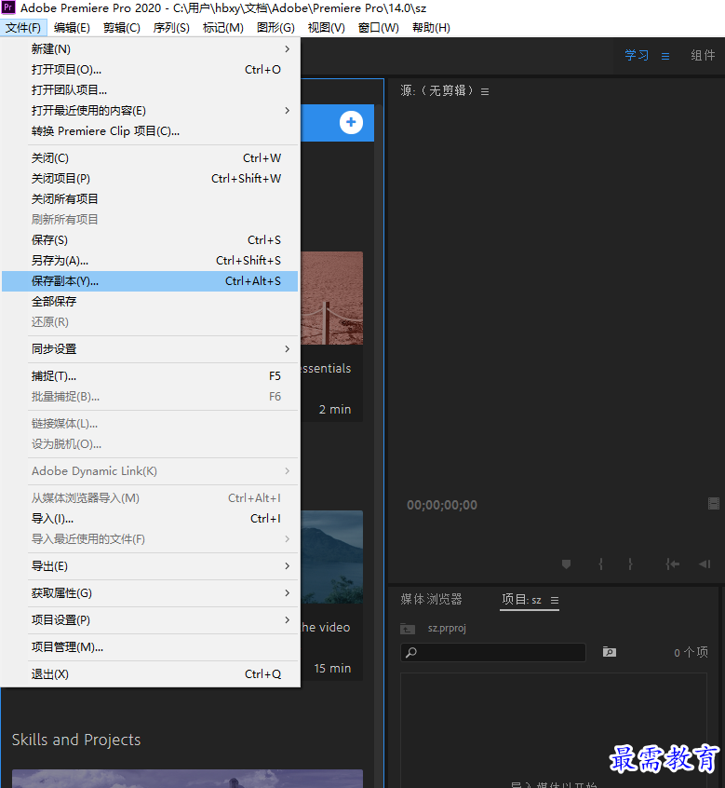Select 转换 Premiere Clip 项目(C)...

150,130
